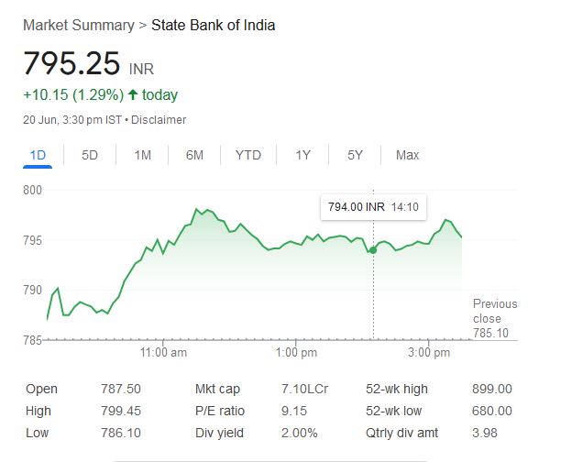Select the 1D time range tab
Screen dimensions: 561x462
(x=38, y=155)
